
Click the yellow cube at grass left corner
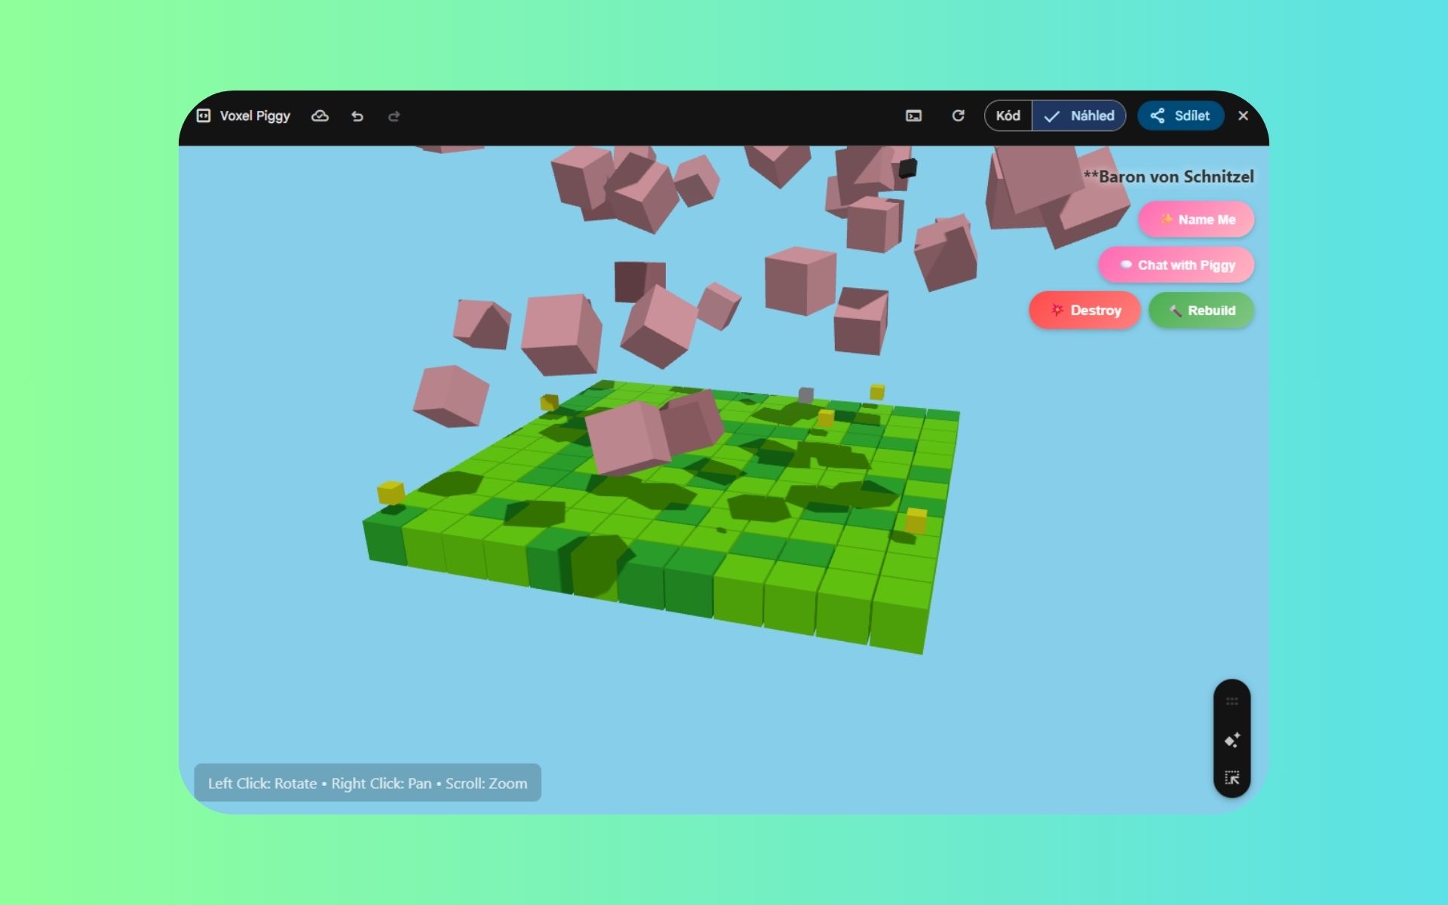coord(391,492)
